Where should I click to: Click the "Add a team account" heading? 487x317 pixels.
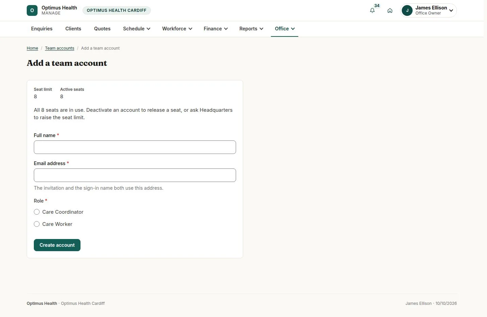tap(67, 63)
